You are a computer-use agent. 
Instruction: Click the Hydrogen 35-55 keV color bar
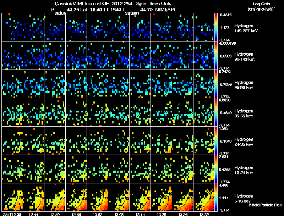tap(216, 112)
